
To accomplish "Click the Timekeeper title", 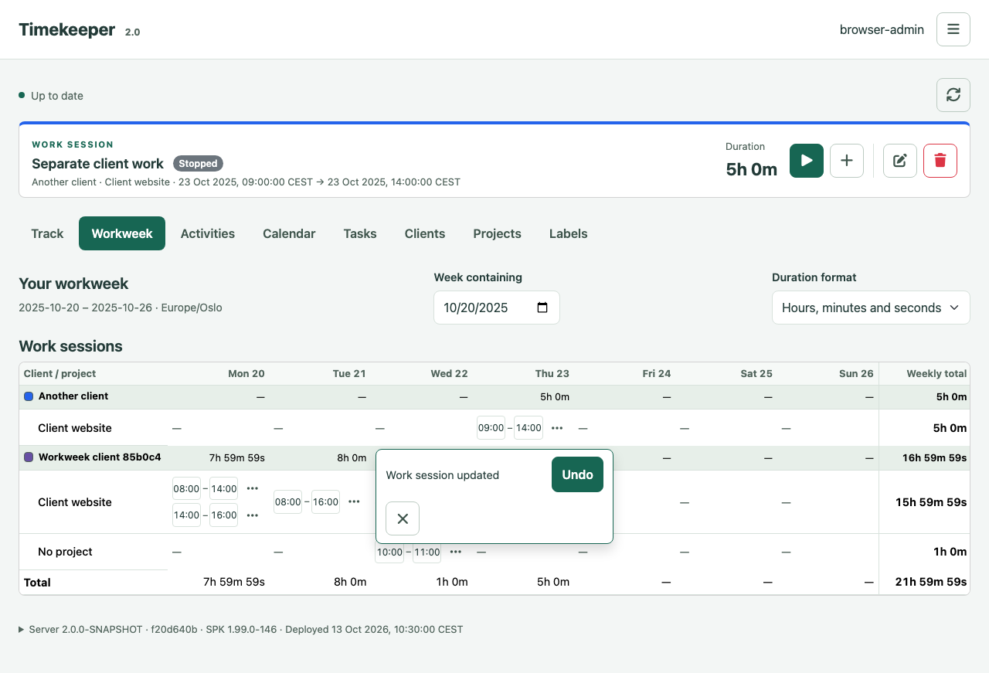I will click(x=67, y=29).
